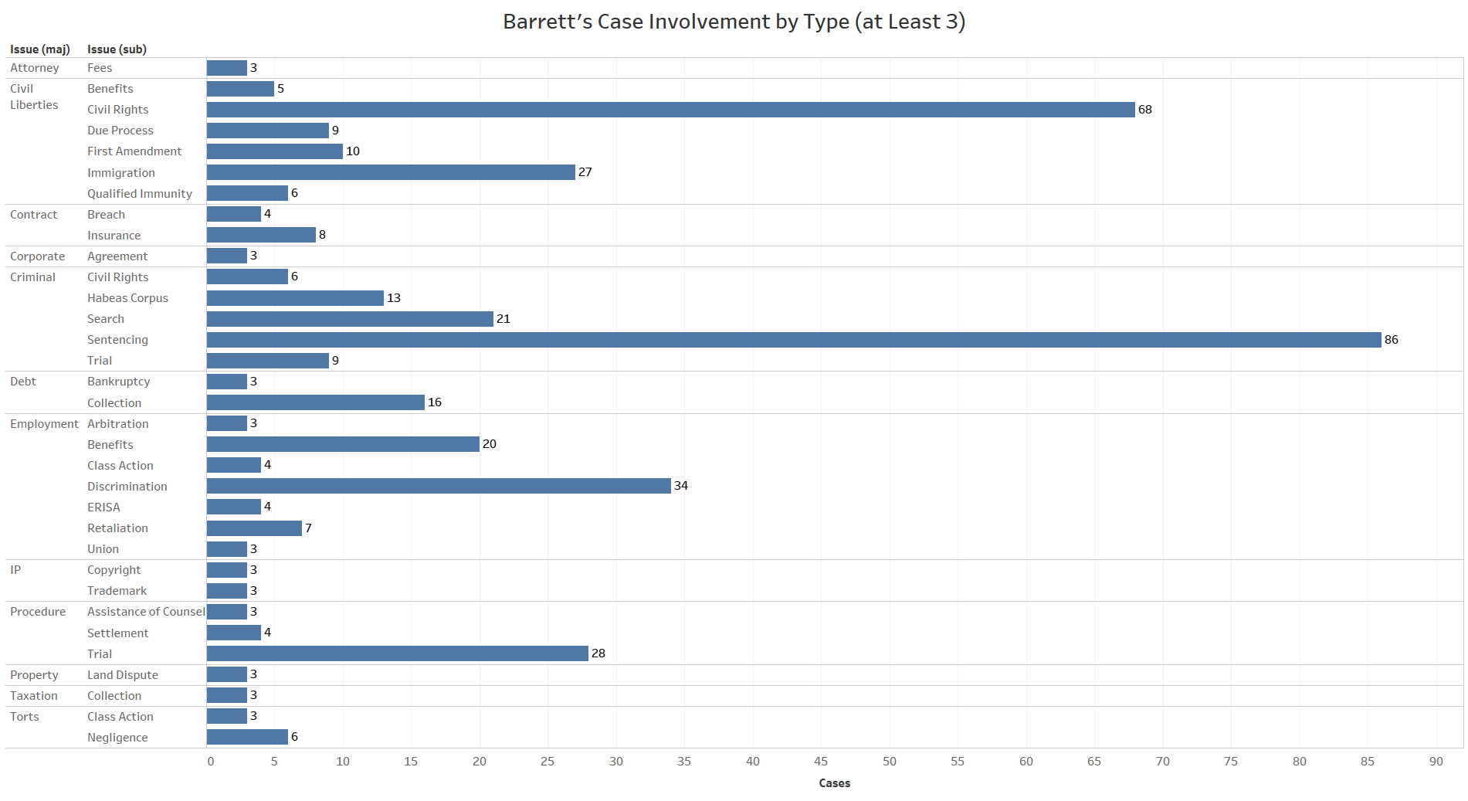Screen dimensions: 1468x801
Task: Click the Habeas Corpus bar
Action: tap(295, 298)
